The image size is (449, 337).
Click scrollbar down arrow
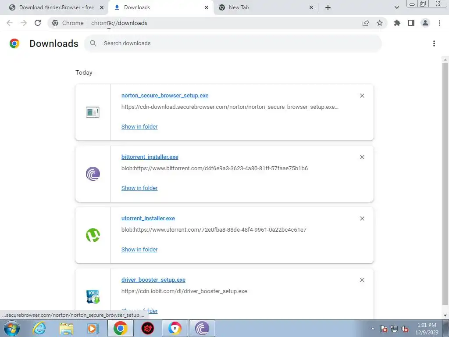click(445, 315)
